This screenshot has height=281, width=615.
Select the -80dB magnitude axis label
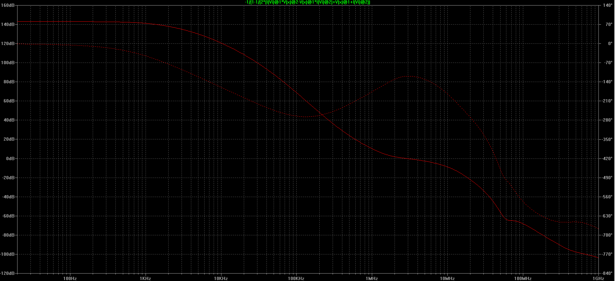[x=8, y=235]
